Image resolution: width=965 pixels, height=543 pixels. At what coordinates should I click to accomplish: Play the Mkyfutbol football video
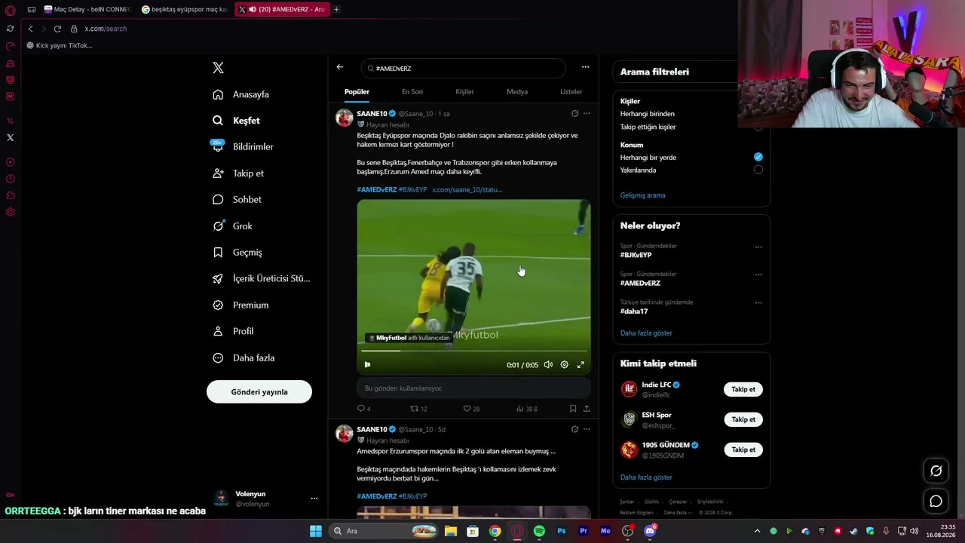367,365
